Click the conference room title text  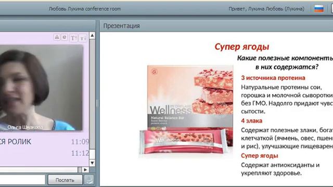pyautogui.click(x=84, y=9)
